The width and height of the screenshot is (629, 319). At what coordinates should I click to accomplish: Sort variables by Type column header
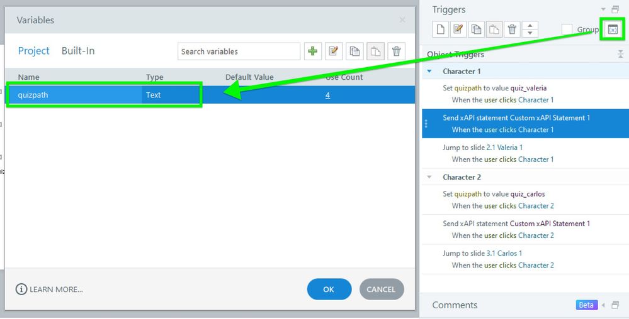click(154, 77)
